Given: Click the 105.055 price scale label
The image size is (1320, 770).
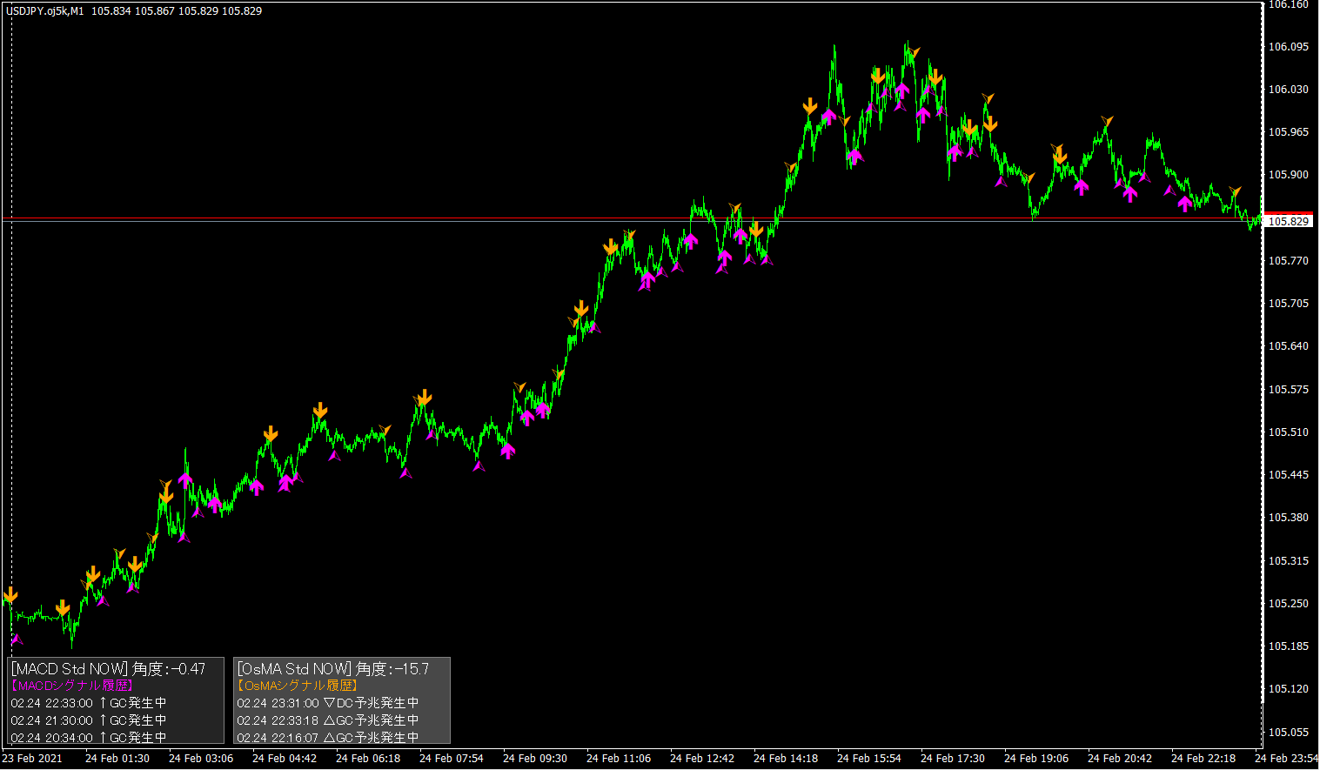Looking at the screenshot, I should coord(1289,733).
